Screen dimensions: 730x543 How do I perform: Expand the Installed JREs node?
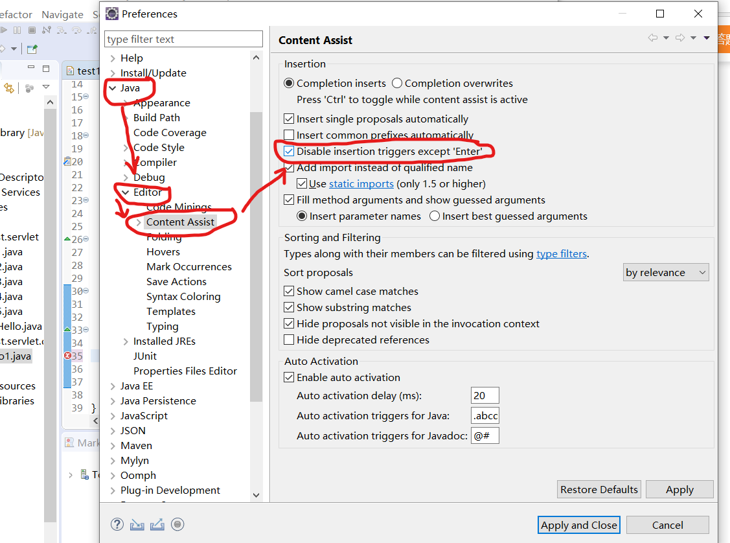[126, 341]
